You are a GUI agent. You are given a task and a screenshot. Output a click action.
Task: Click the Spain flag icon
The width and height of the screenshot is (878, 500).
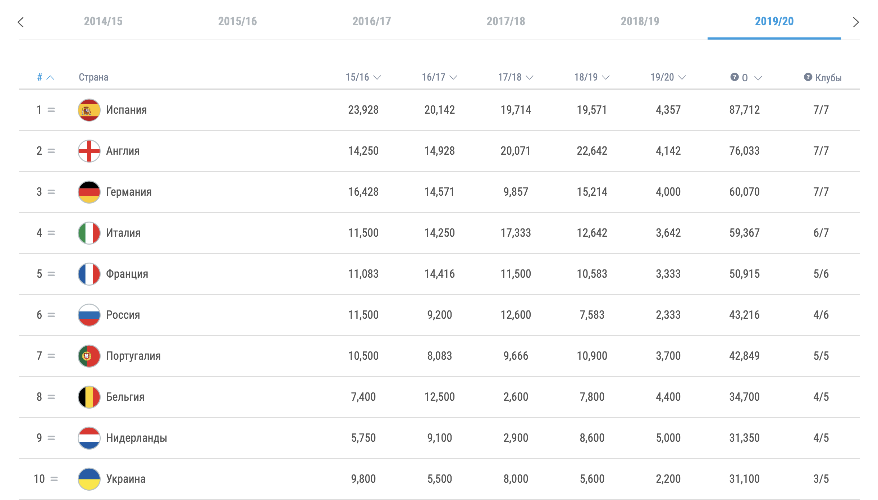point(89,110)
